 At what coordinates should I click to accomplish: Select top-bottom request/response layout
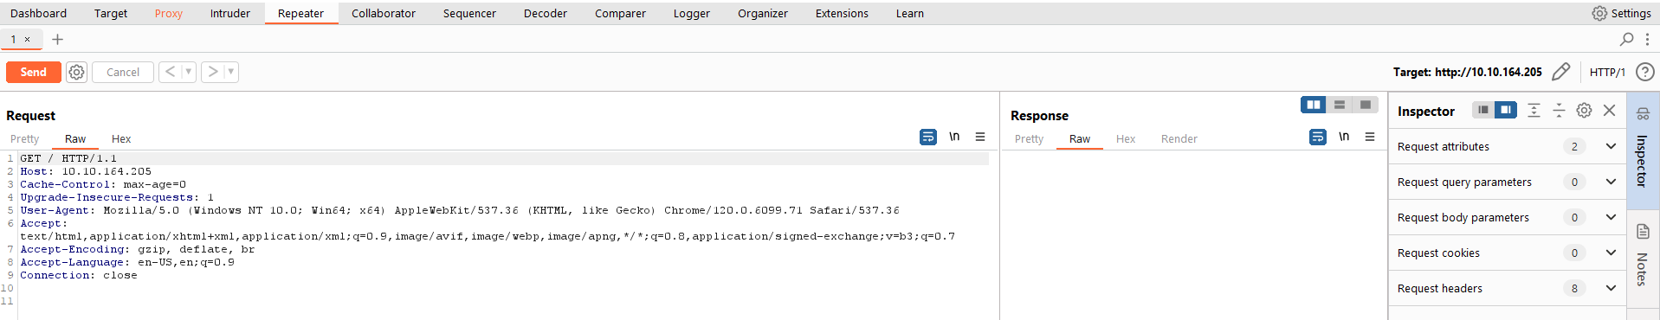pos(1340,105)
